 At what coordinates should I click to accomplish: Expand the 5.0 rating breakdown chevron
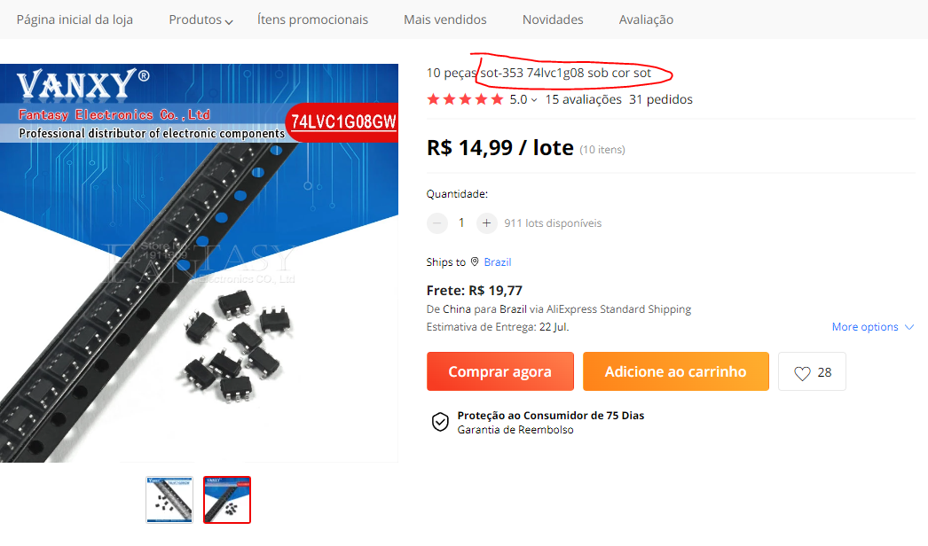(534, 100)
